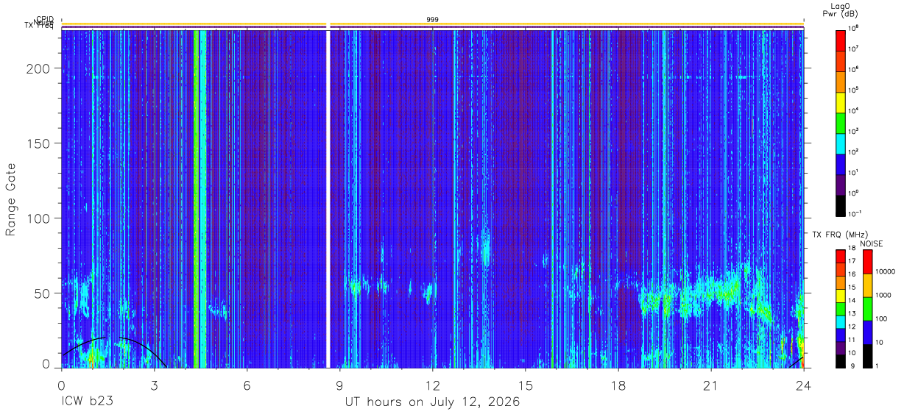Click the white data gap stripe before 9 UT
This screenshot has width=904, height=417.
point(328,199)
